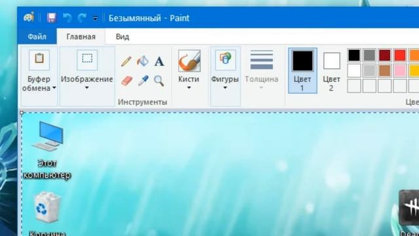Click the Безымянный - Paint window title
The image size is (419, 236).
pyautogui.click(x=149, y=18)
